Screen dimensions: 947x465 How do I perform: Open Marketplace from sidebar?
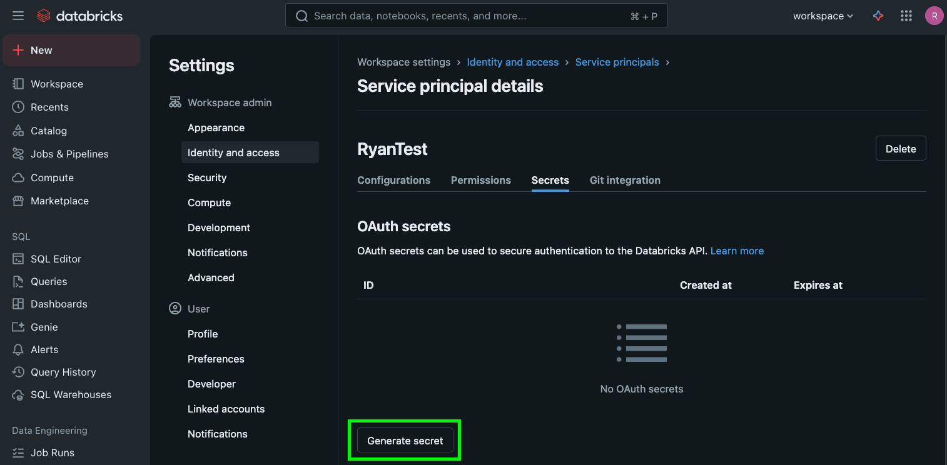click(59, 201)
